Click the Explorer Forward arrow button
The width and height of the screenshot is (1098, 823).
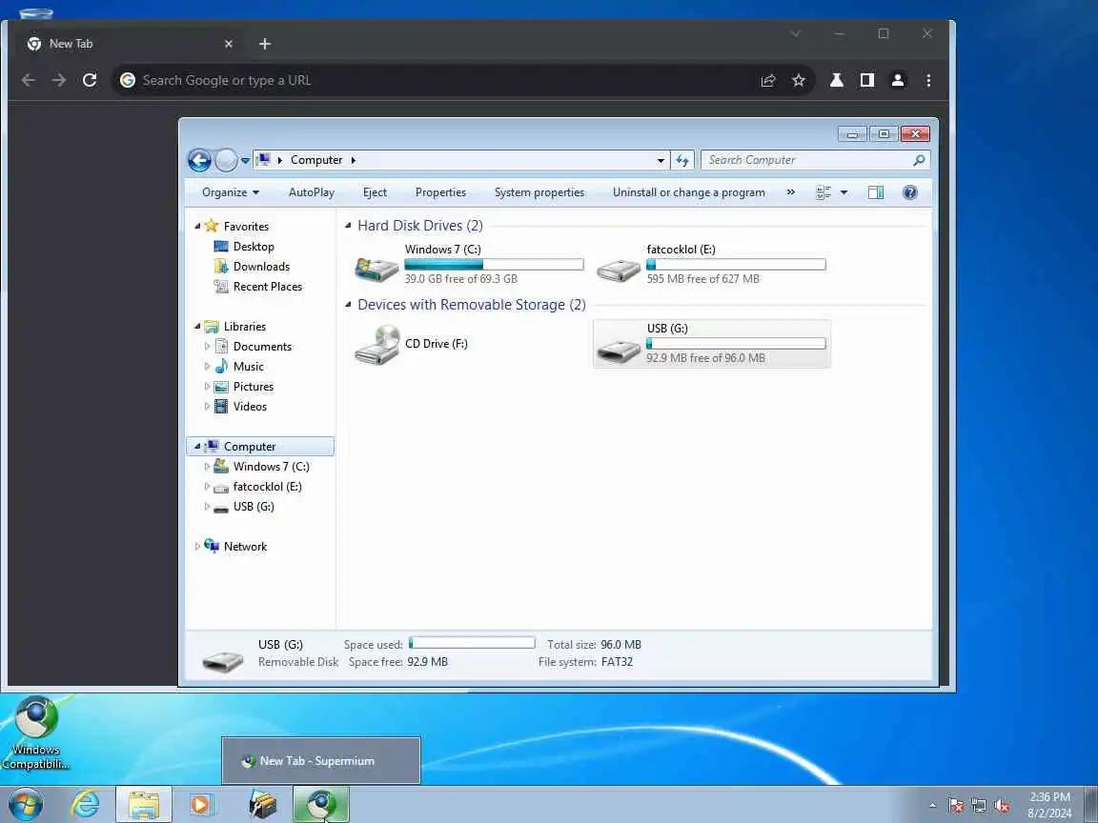click(226, 160)
